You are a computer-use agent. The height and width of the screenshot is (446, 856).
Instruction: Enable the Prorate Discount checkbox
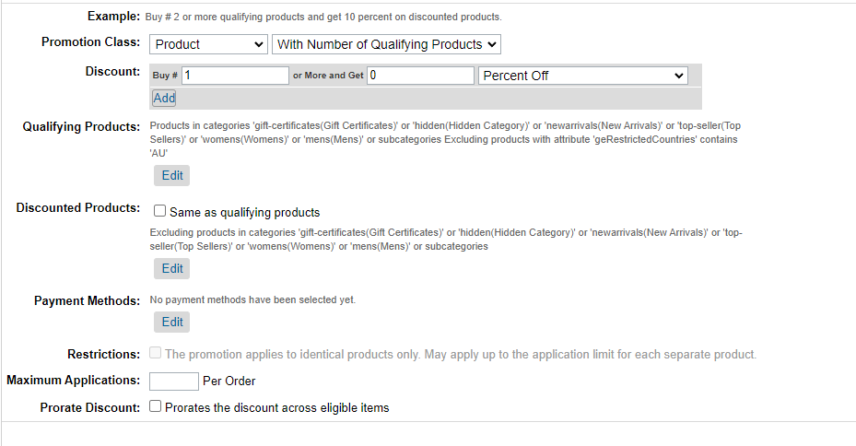point(155,406)
